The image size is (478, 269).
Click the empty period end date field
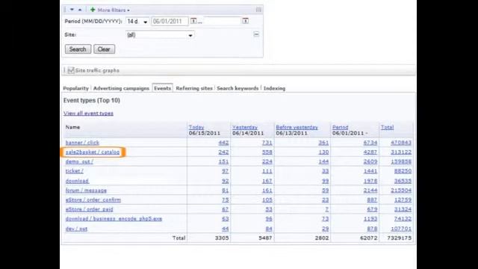click(x=223, y=21)
